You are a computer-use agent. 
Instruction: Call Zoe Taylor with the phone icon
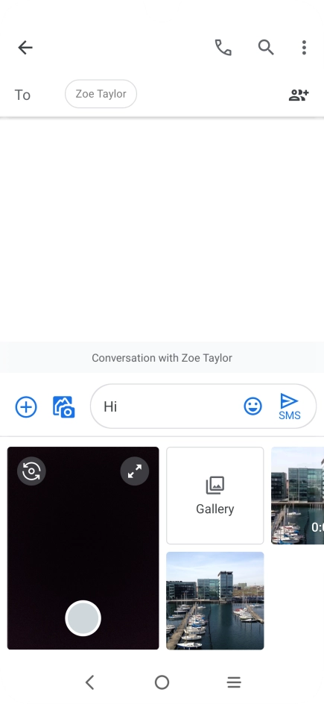click(x=223, y=47)
